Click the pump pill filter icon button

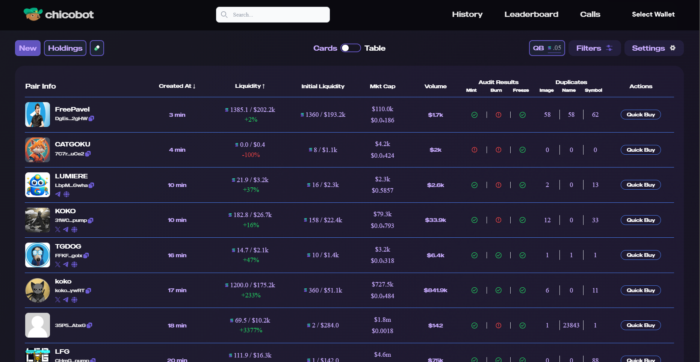tap(97, 48)
